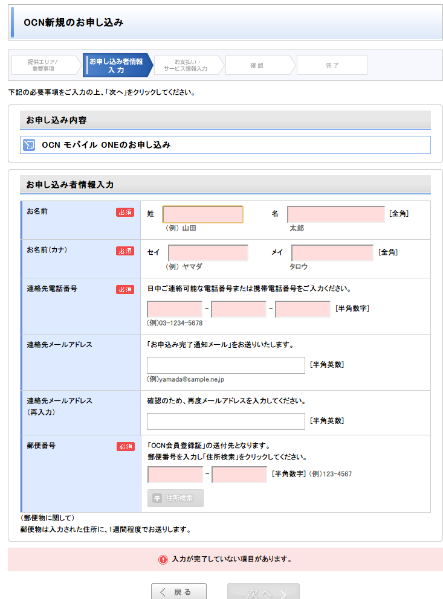Click the first phone number box
This screenshot has width=443, height=599.
[175, 309]
